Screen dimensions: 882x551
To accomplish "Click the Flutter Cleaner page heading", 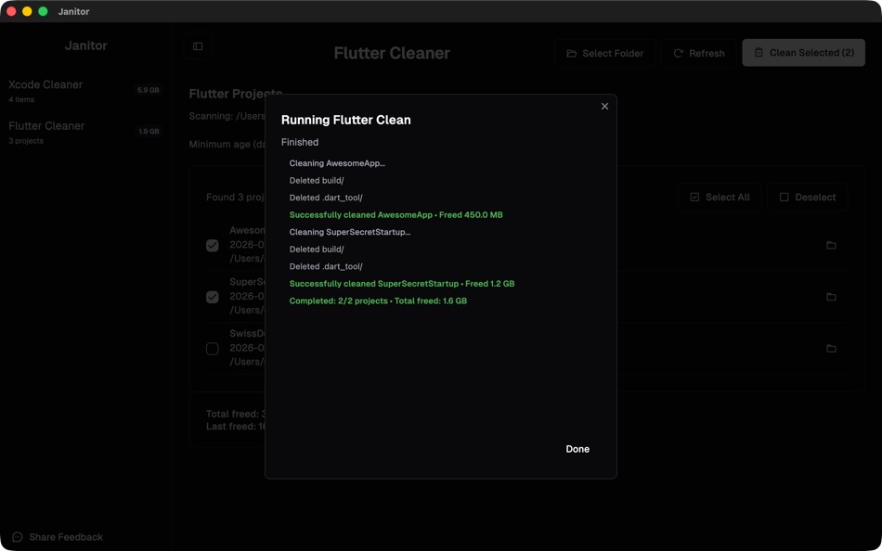I will pos(392,53).
